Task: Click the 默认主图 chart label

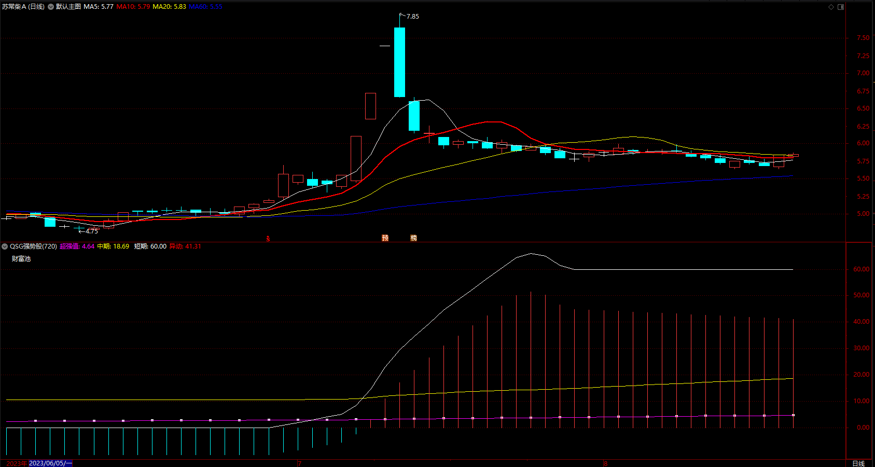Action: [68, 7]
